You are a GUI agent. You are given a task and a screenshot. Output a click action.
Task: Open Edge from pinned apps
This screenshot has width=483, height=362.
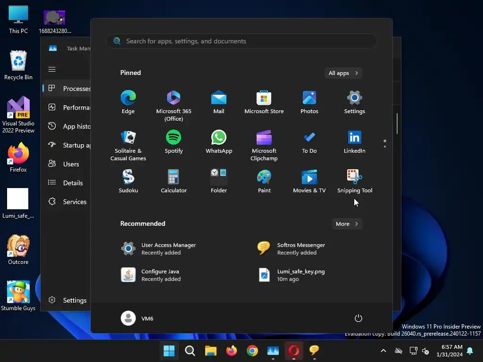(128, 102)
